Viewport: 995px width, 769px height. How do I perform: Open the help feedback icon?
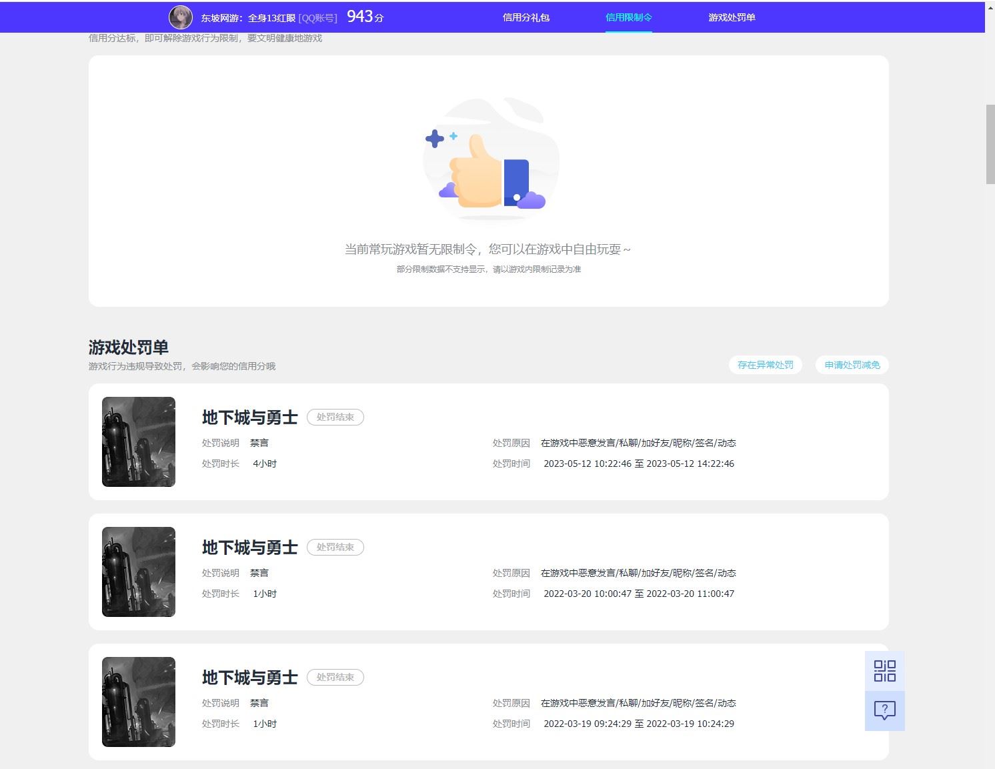[884, 711]
